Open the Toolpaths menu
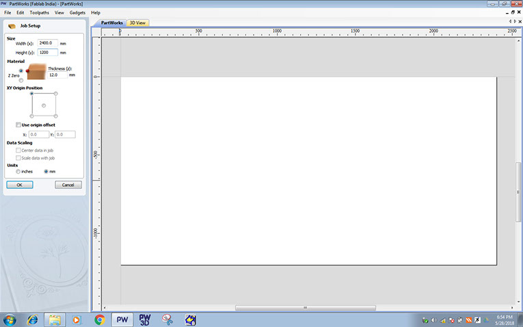The image size is (523, 327). [40, 13]
